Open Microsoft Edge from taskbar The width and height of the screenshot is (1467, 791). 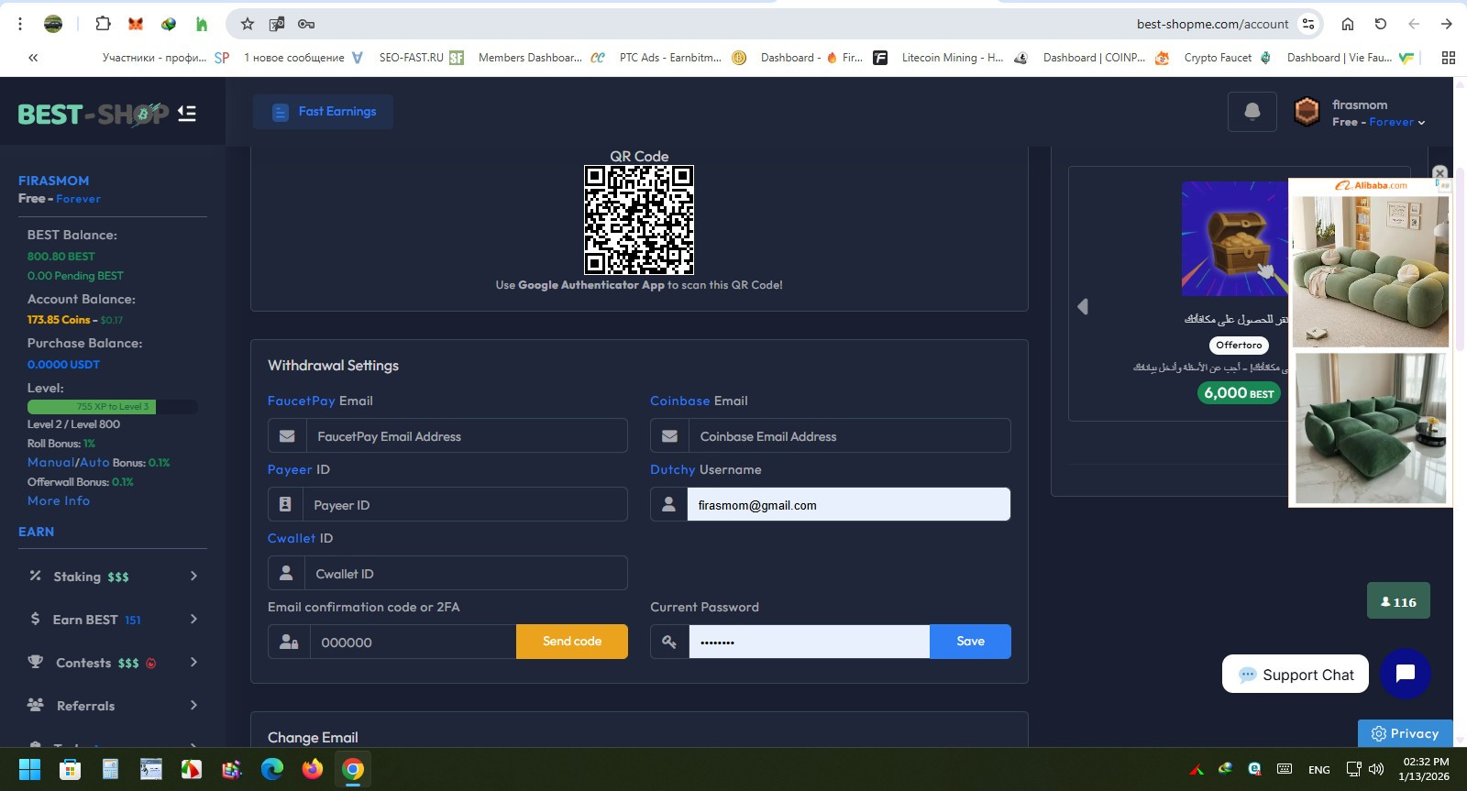pyautogui.click(x=272, y=769)
